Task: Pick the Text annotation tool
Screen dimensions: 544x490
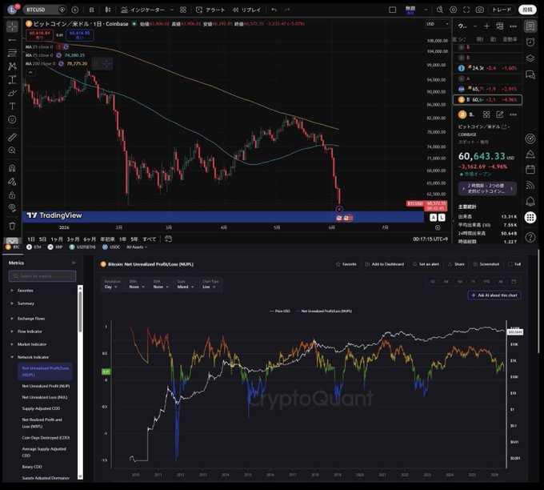Action: coord(12,106)
